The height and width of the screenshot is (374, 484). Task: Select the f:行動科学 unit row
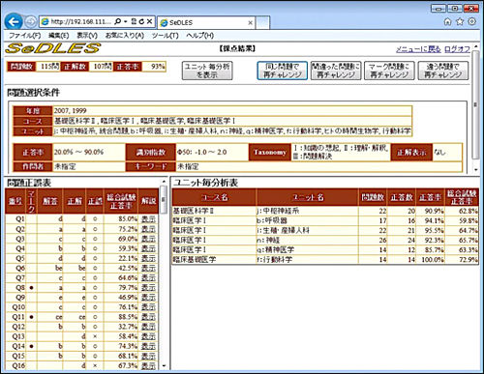pos(325,260)
